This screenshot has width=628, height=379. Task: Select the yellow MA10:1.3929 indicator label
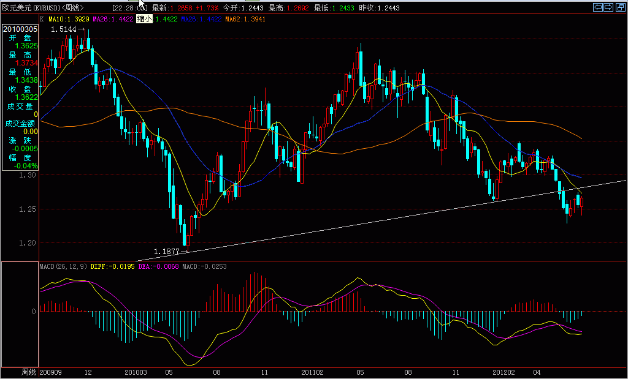click(x=69, y=19)
